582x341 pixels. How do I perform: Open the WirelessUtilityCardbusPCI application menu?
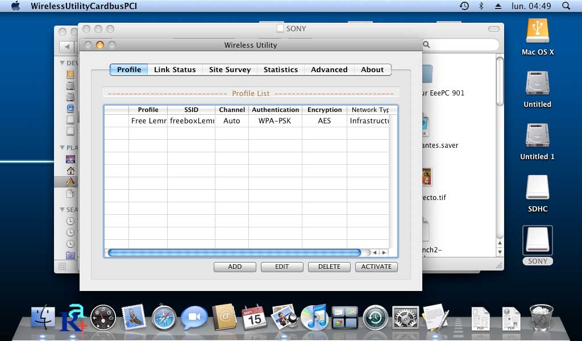[x=84, y=6]
